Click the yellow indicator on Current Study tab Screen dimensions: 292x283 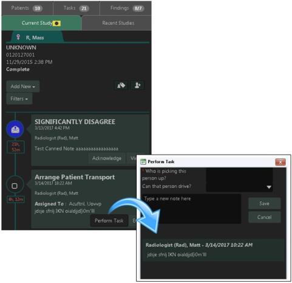point(56,23)
